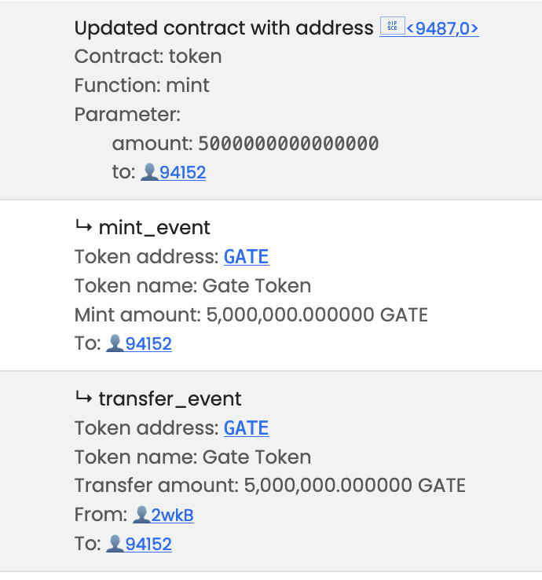The image size is (542, 580).
Task: Open account 94152 in mint parameter
Action: point(183,172)
